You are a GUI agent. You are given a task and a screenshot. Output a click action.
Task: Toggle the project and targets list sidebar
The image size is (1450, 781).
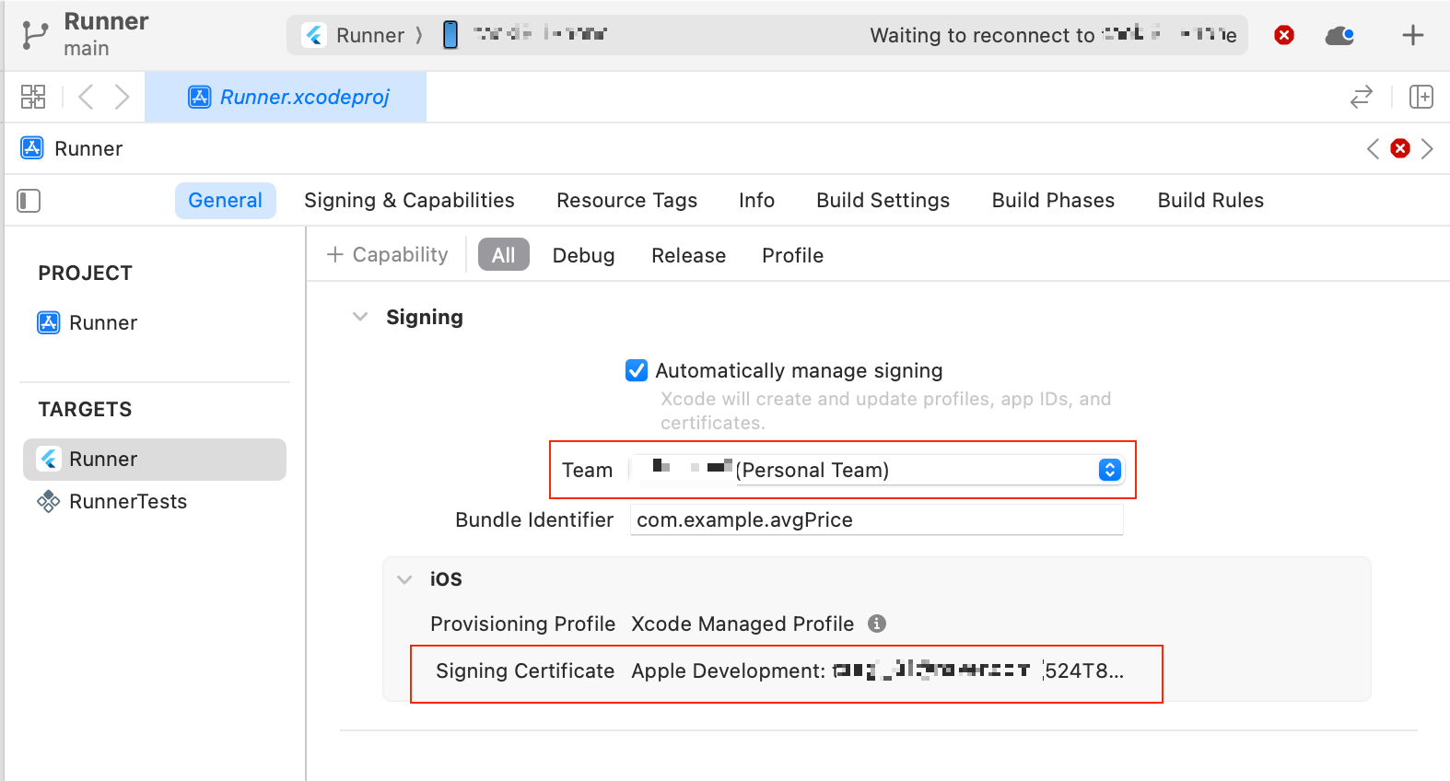(29, 201)
